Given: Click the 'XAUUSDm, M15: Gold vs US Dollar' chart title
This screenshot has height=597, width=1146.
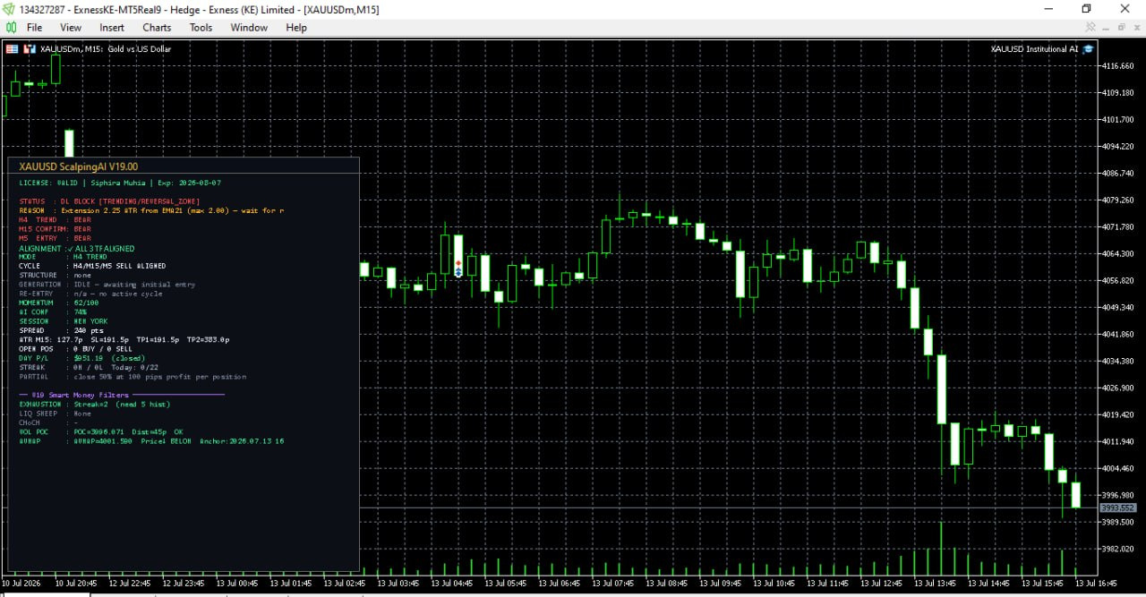Looking at the screenshot, I should (106, 49).
